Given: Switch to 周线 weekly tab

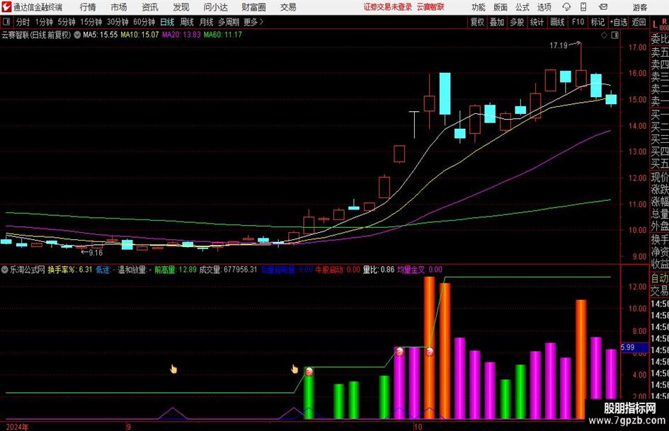Looking at the screenshot, I should click(186, 22).
